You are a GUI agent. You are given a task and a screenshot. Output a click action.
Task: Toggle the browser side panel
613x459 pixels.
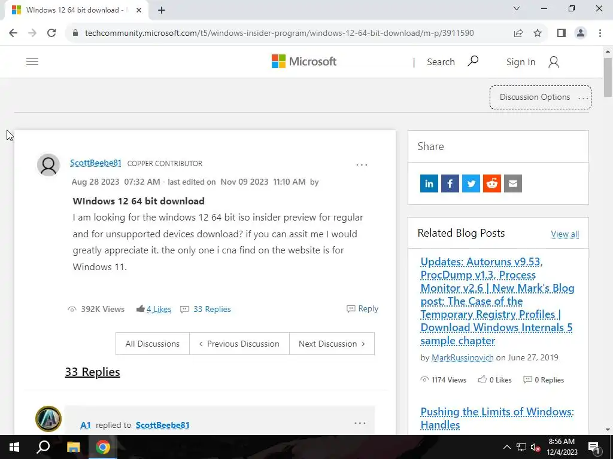tap(562, 33)
